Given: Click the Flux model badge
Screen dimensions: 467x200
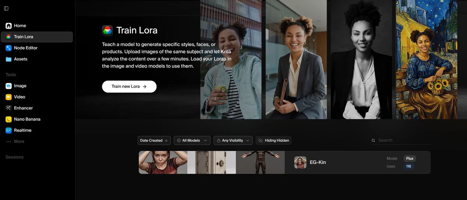Looking at the screenshot, I should [x=410, y=158].
